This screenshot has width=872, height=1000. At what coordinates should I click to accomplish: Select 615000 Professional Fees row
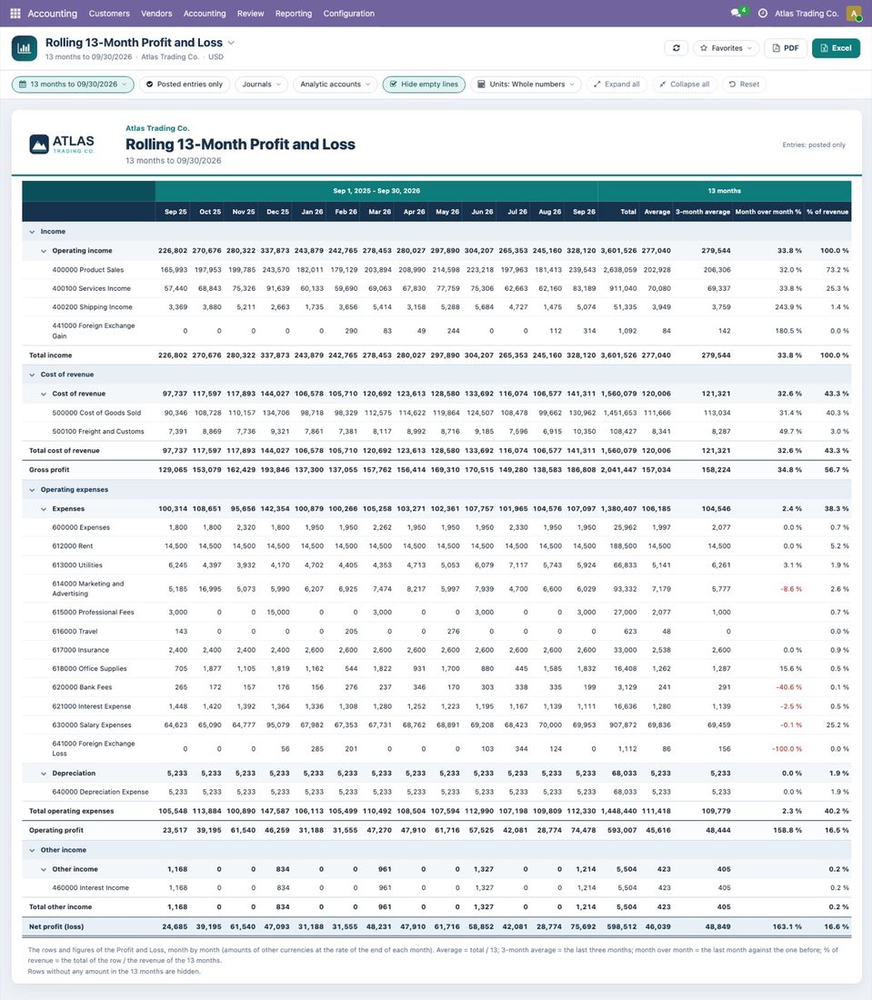point(436,612)
